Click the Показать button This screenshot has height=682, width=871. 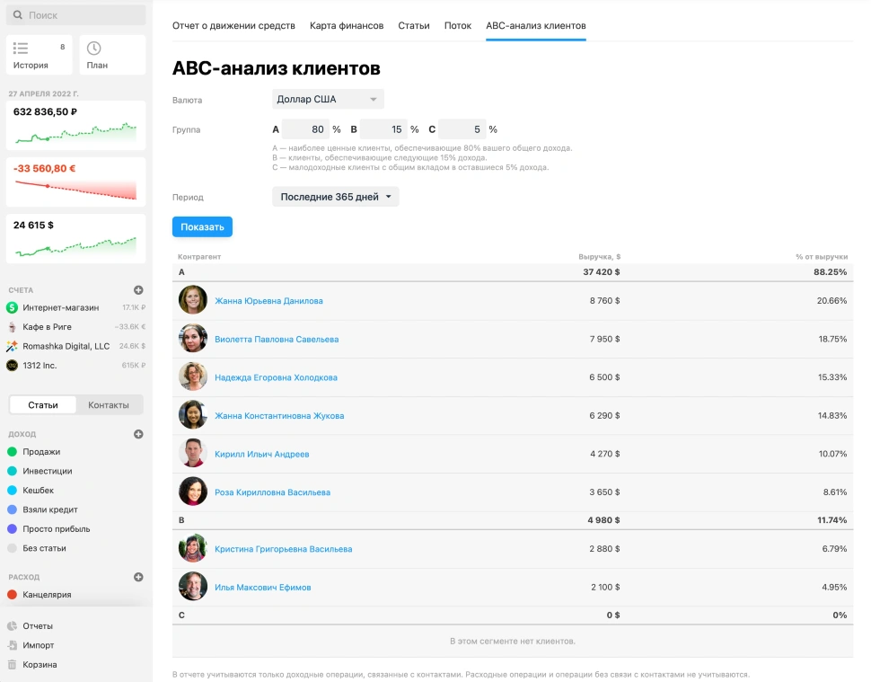(x=202, y=226)
